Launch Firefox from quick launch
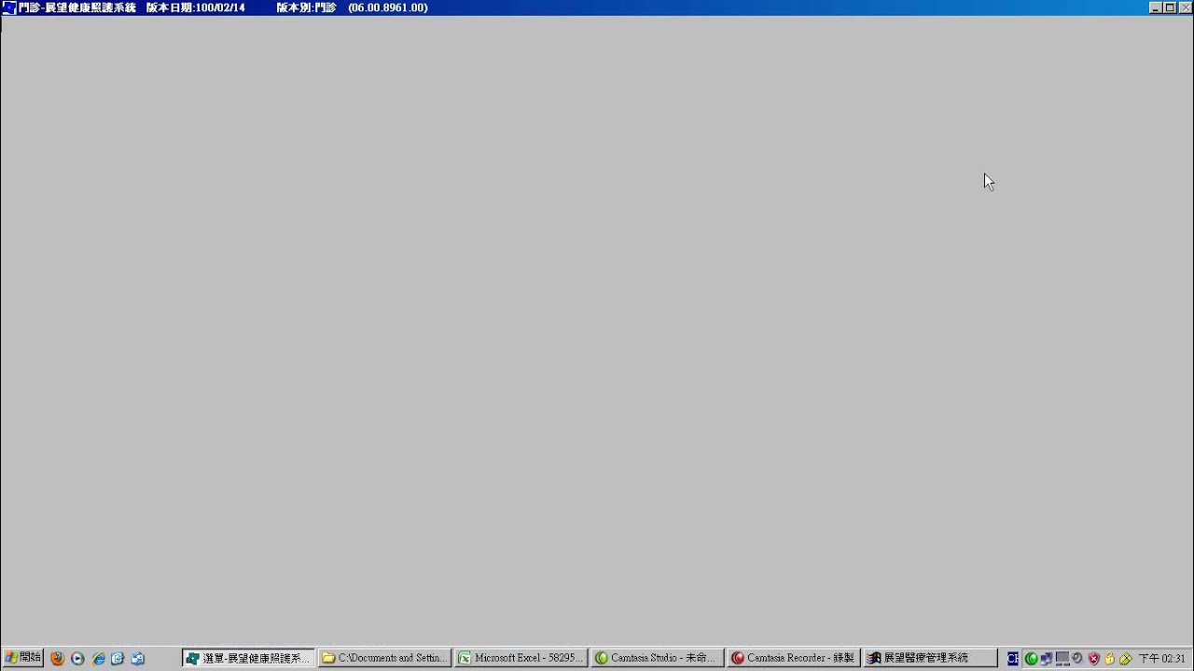1194x671 pixels. pos(58,658)
